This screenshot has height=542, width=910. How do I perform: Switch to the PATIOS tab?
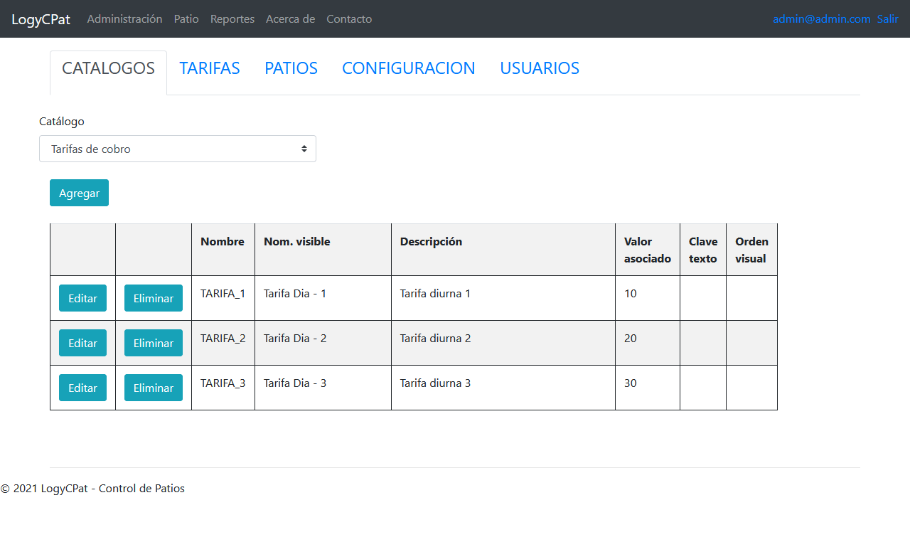click(291, 68)
